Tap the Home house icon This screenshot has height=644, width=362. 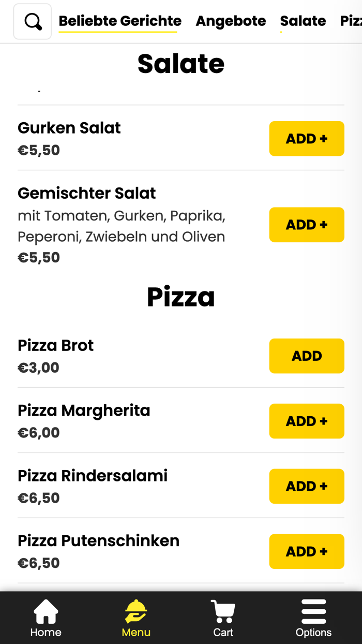[46, 617]
